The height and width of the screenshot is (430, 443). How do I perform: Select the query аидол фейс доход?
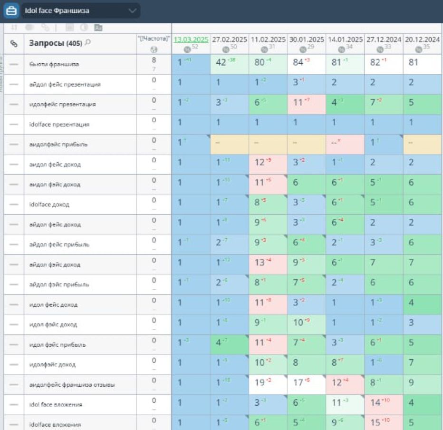[x=55, y=164]
